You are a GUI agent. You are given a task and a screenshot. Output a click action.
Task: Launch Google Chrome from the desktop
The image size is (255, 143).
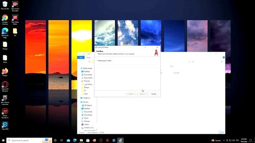[5, 19]
